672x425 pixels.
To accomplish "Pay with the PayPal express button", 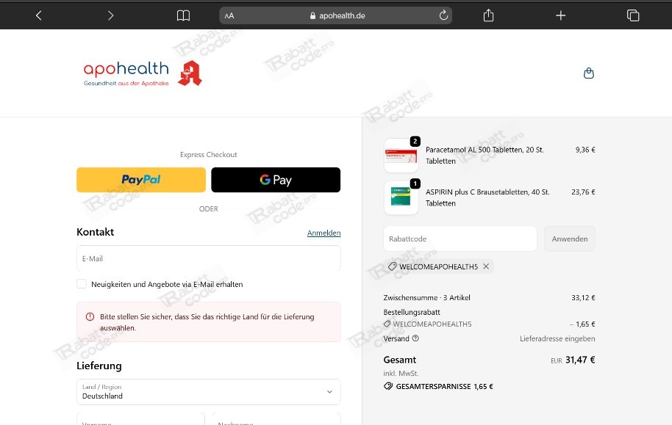I will [141, 180].
